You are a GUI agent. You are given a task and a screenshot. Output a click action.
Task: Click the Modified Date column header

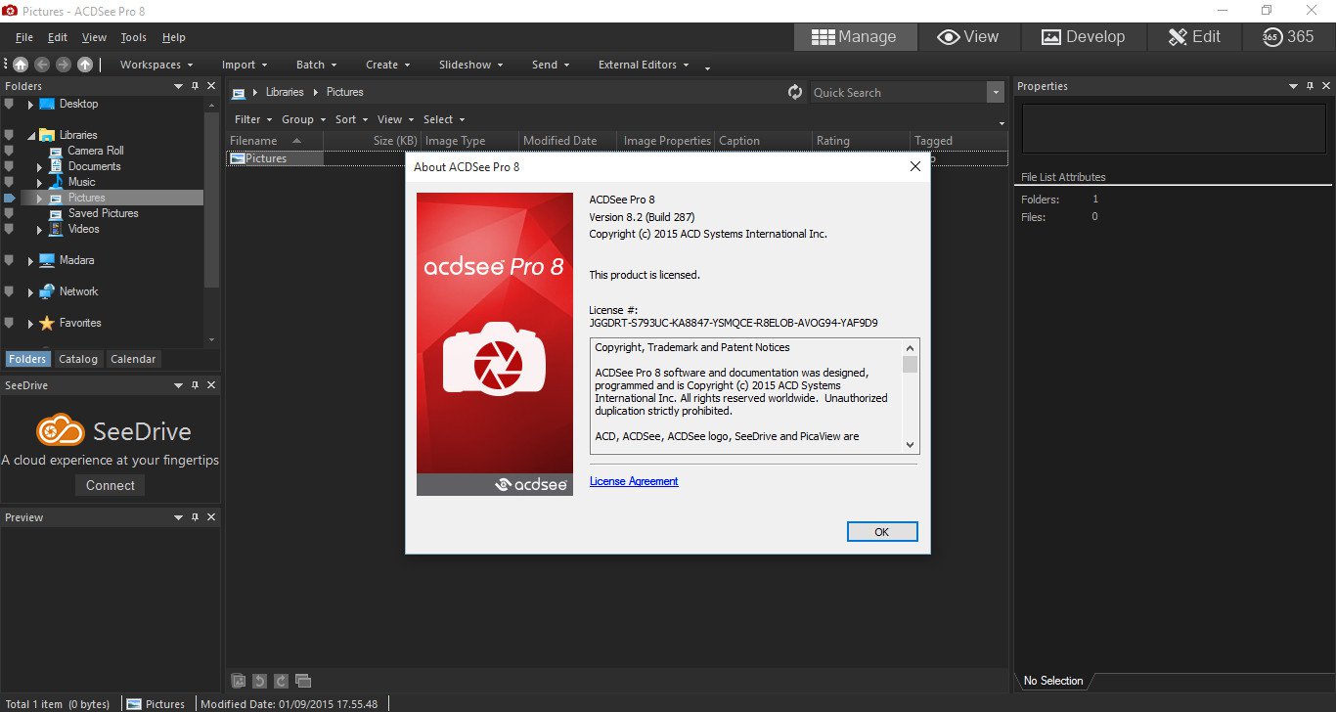(x=567, y=141)
